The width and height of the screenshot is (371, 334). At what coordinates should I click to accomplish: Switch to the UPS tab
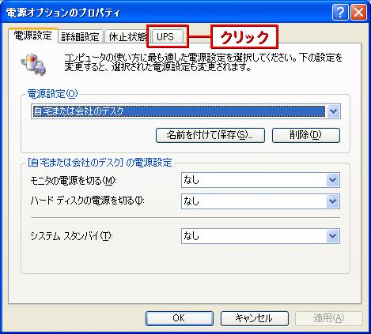[x=167, y=37]
